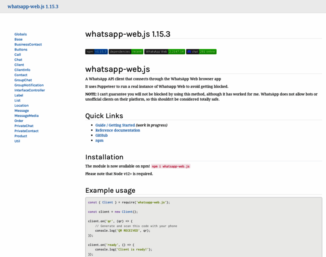Click the 'Quick Links' heading

pyautogui.click(x=104, y=116)
